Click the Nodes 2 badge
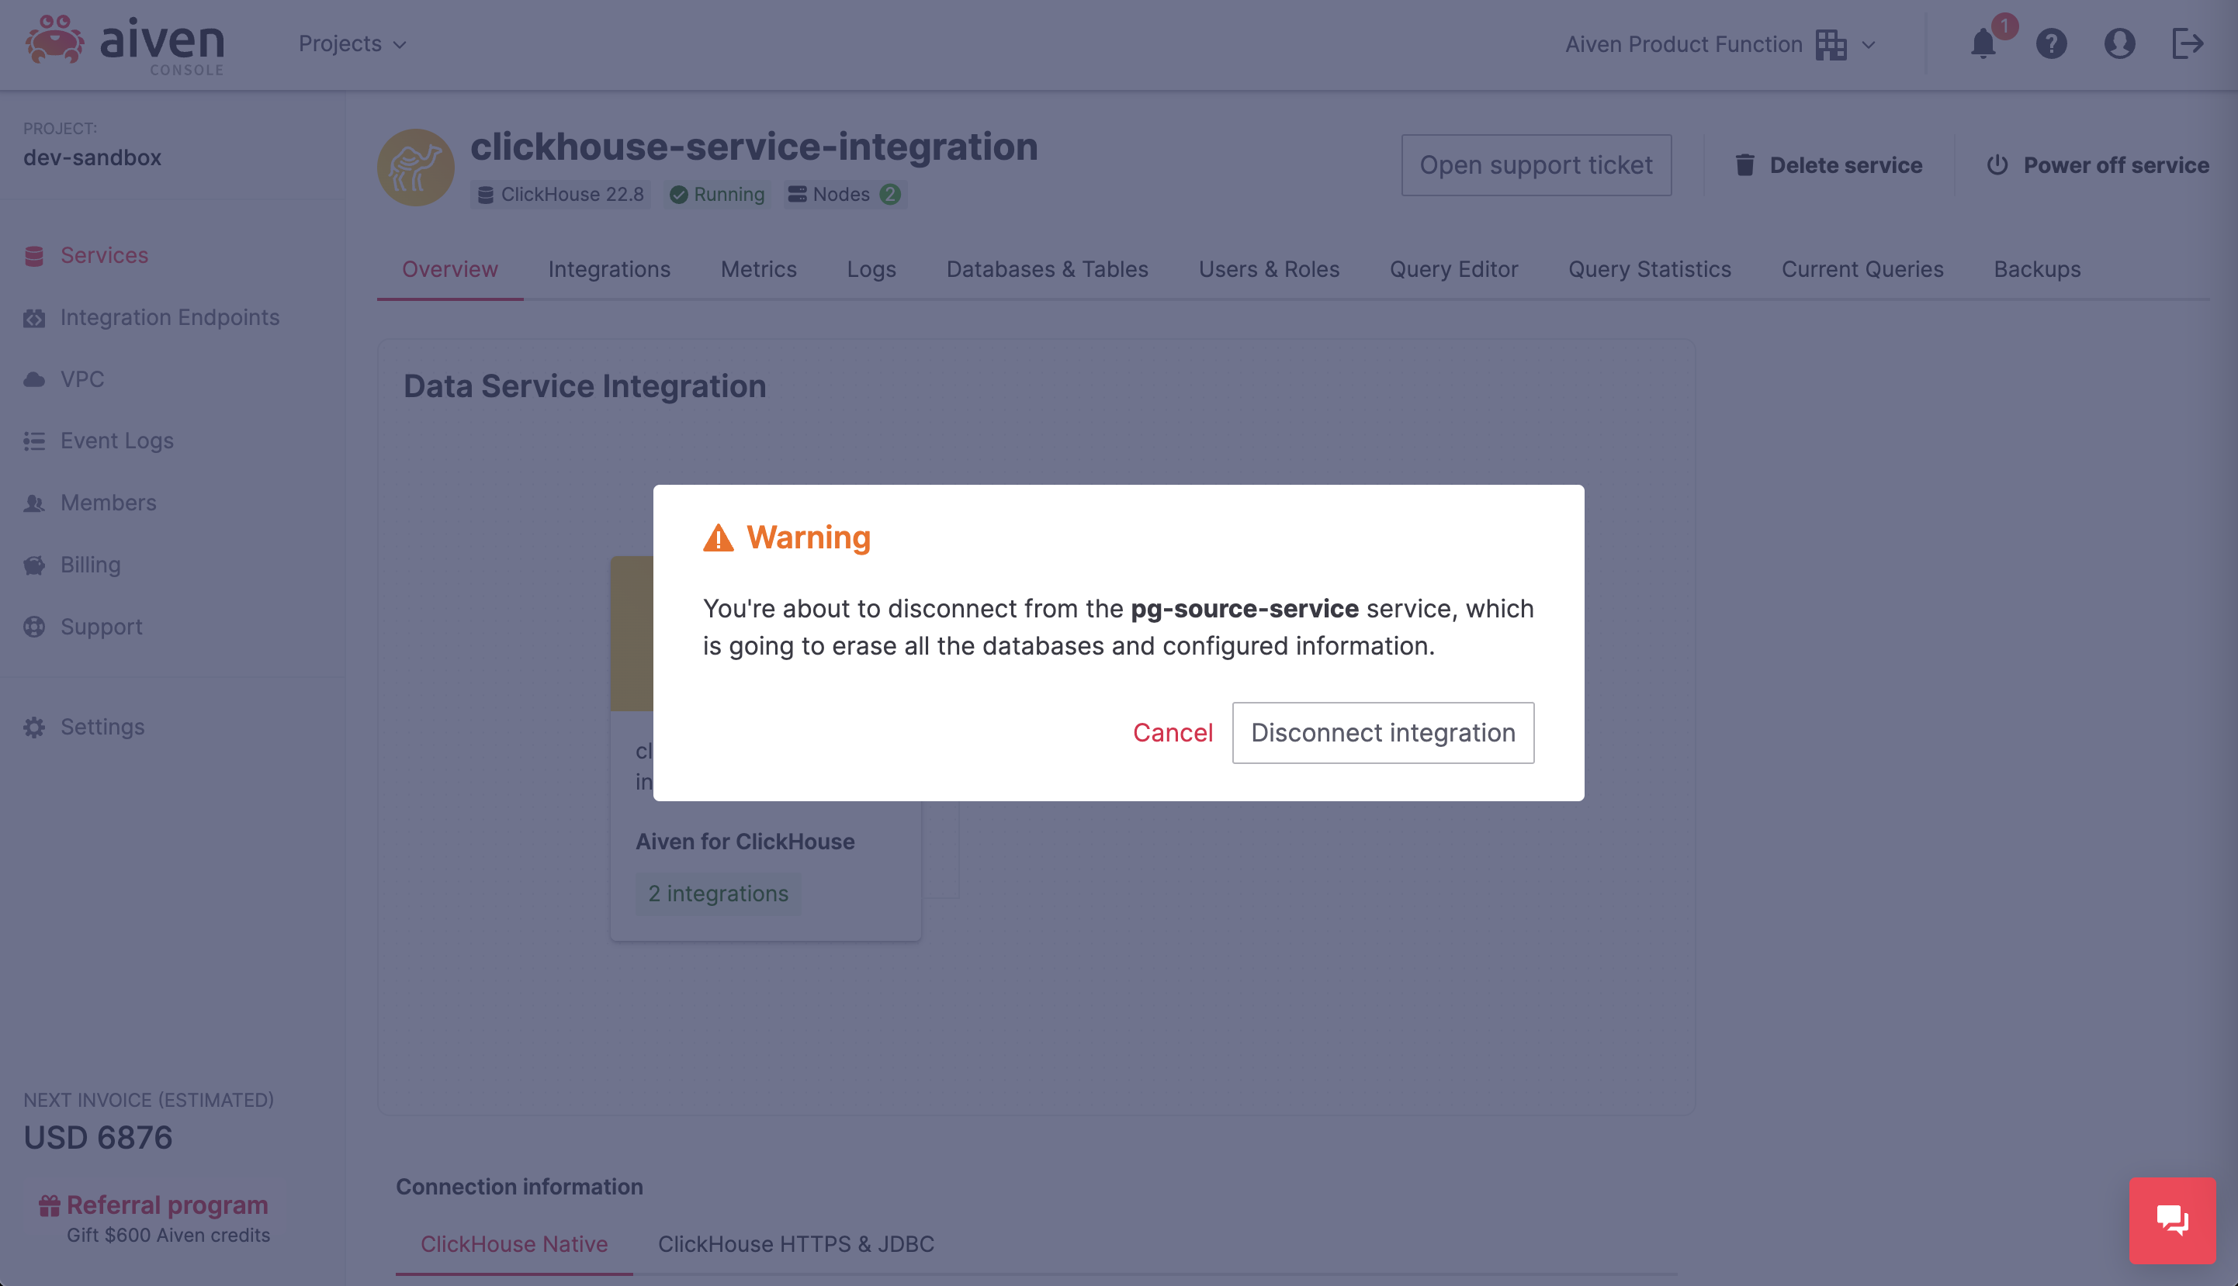This screenshot has height=1286, width=2238. click(844, 195)
